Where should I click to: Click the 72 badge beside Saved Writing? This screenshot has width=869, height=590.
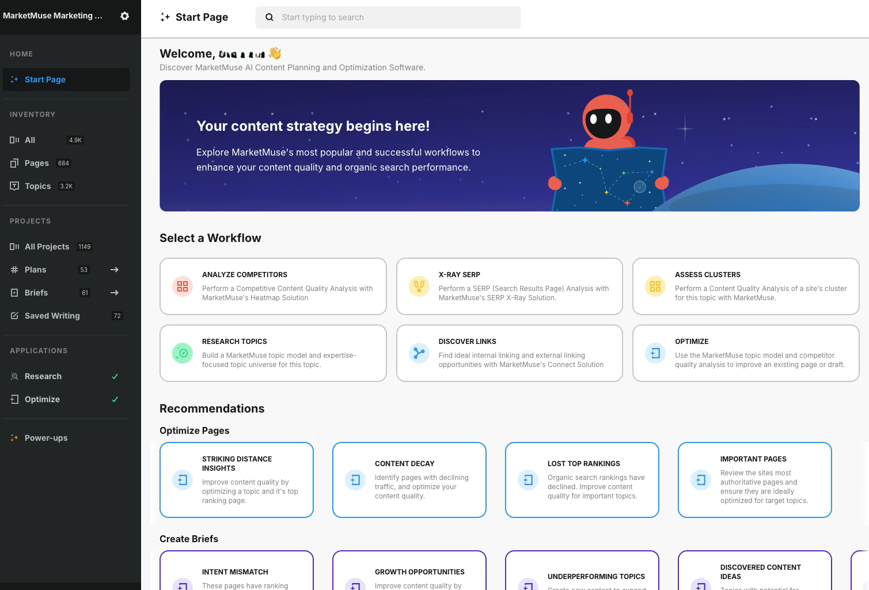pyautogui.click(x=117, y=316)
